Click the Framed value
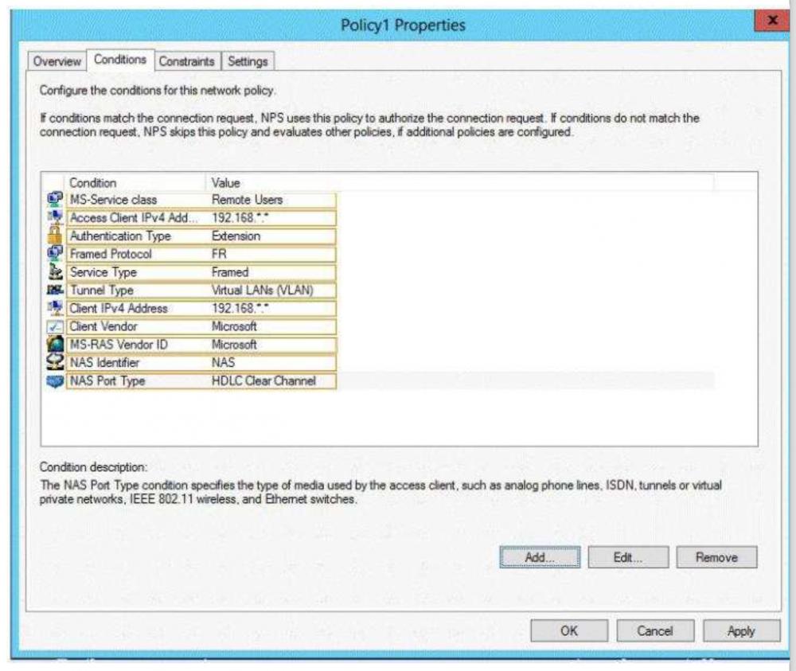 click(230, 272)
